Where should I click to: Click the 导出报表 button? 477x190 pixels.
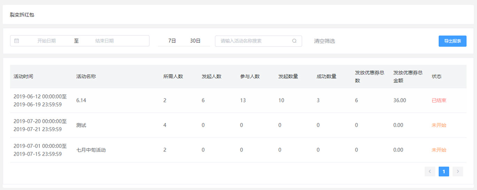click(453, 41)
